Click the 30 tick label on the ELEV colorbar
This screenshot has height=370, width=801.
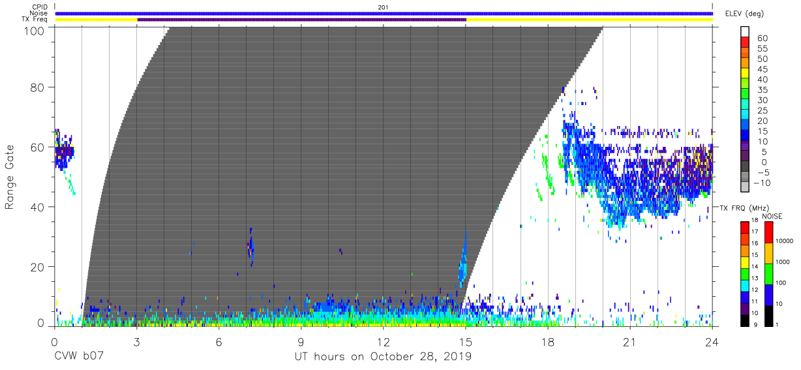(763, 100)
